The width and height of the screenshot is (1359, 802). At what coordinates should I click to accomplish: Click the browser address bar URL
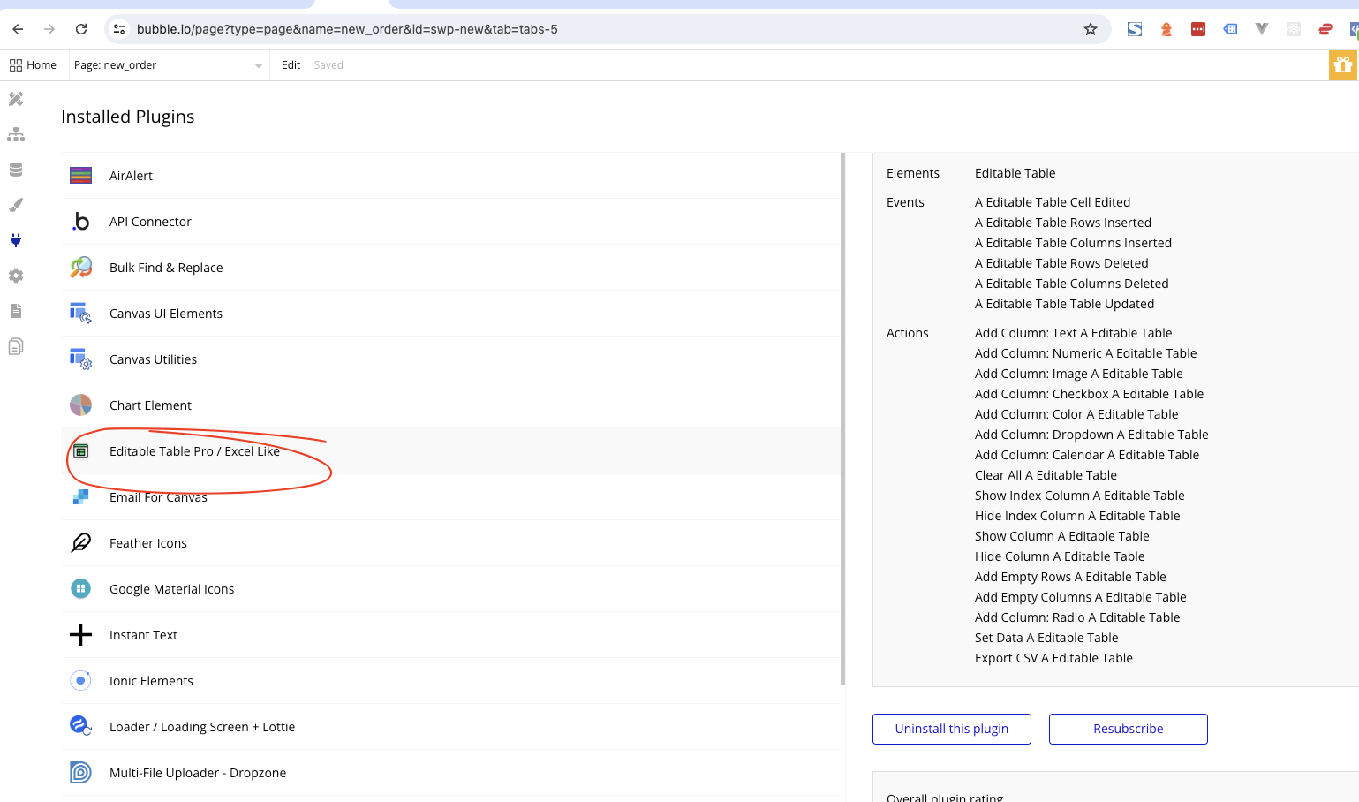pos(347,29)
